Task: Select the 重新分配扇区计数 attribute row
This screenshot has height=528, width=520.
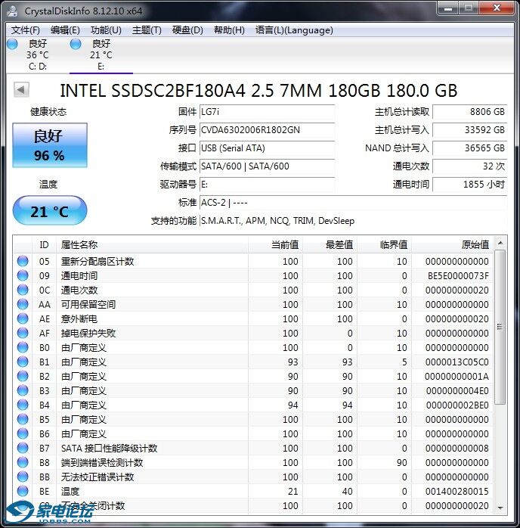Action: (254, 261)
